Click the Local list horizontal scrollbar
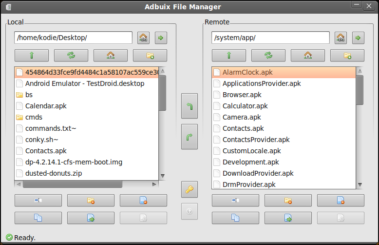The width and height of the screenshot is (379, 245). 73,184
